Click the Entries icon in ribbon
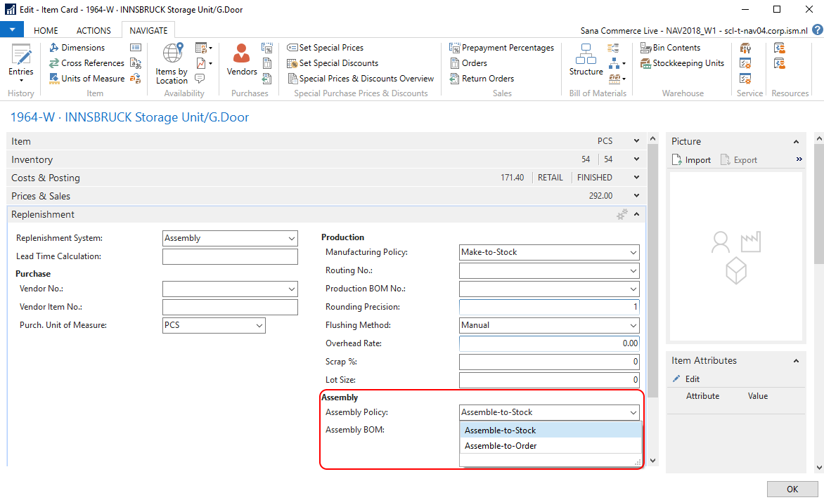 click(x=20, y=61)
